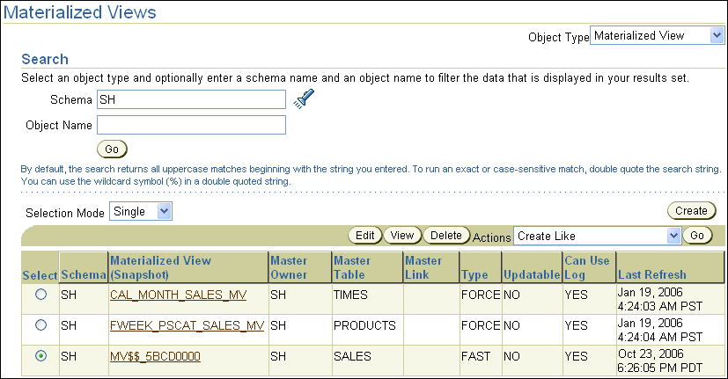Screen dimensions: 728x379
Task: Open the Actions Create Like dropdown
Action: pyautogui.click(x=598, y=236)
